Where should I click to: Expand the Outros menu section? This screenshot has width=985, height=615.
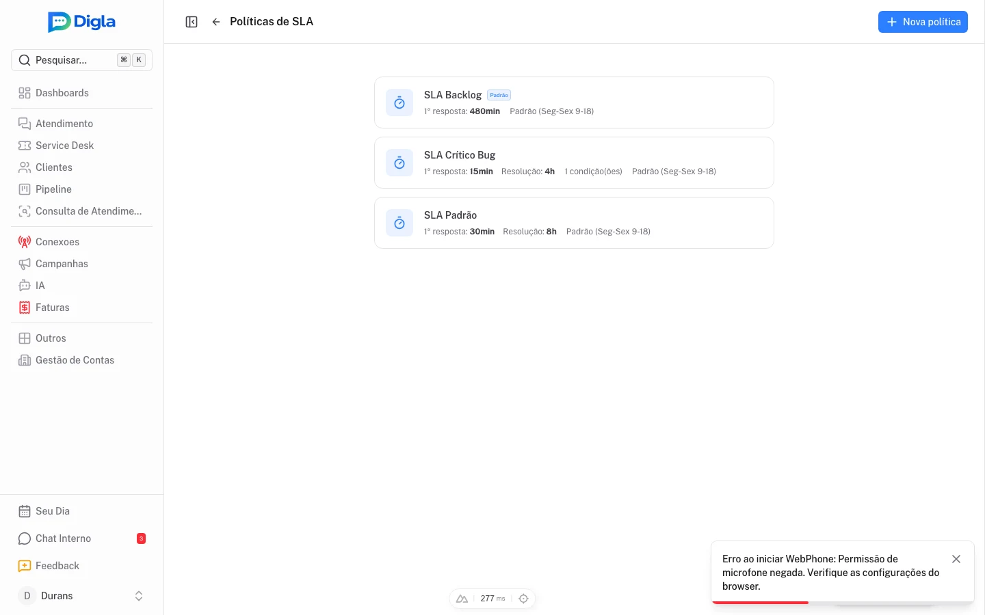pos(81,338)
